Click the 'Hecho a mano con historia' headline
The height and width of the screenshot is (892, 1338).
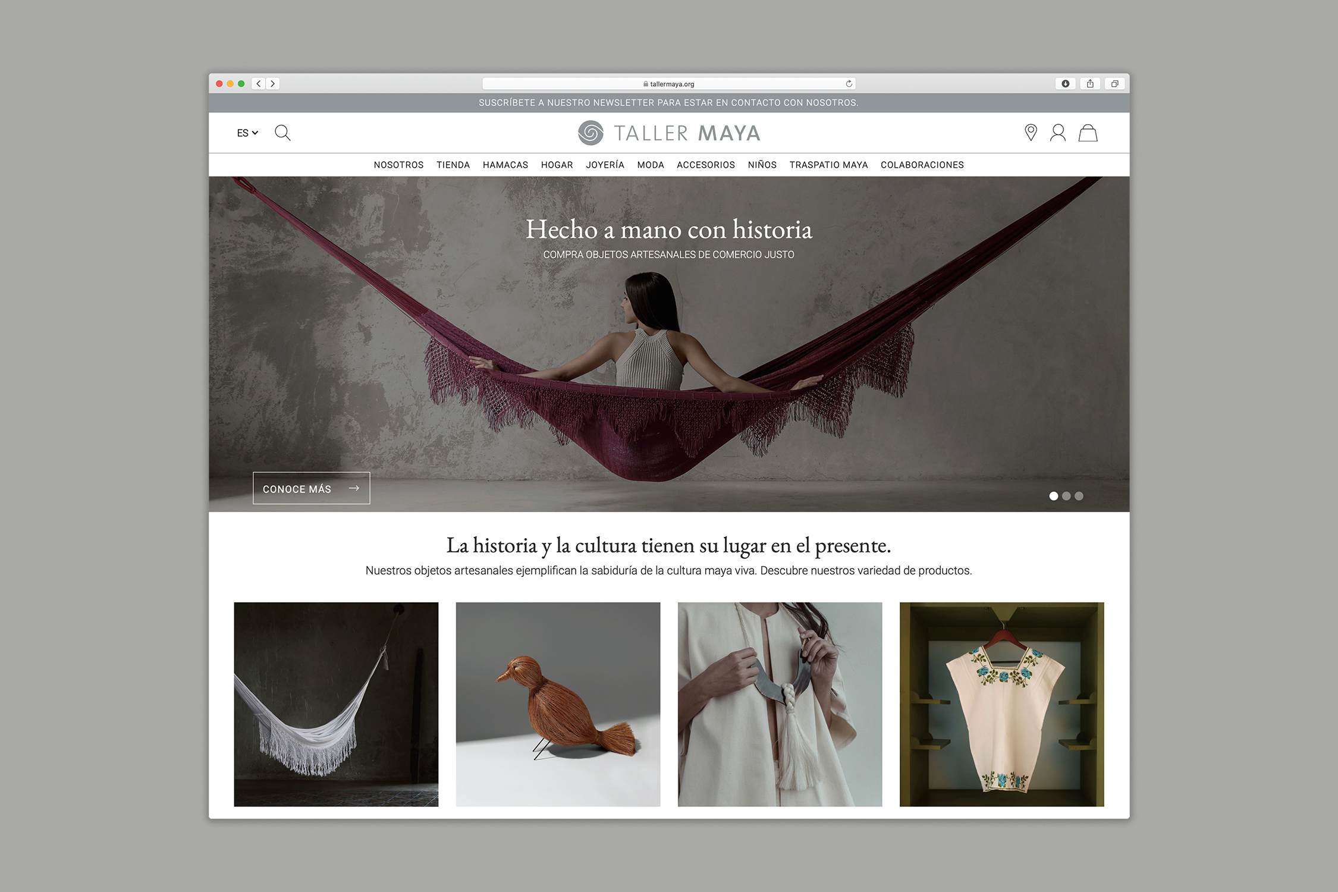coord(669,230)
